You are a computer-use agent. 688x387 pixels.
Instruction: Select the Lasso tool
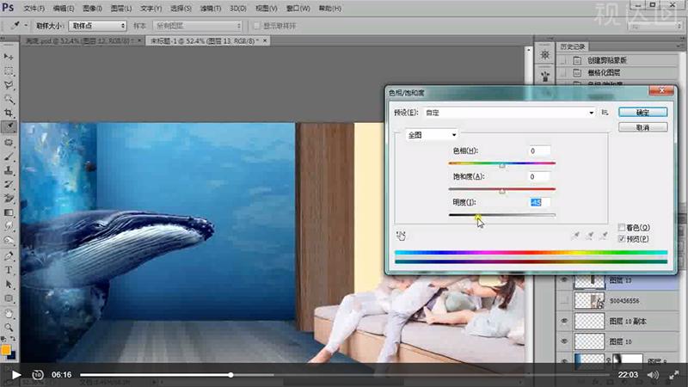click(9, 84)
